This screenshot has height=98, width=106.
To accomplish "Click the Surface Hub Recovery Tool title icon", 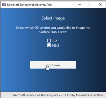I will pos(4,5).
